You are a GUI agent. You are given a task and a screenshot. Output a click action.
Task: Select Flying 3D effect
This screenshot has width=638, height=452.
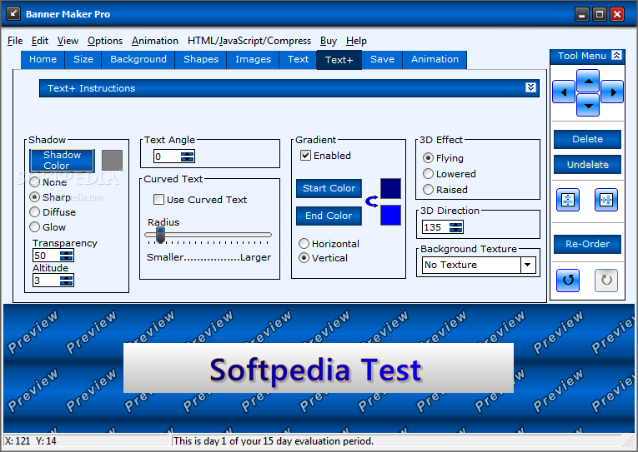tap(428, 157)
